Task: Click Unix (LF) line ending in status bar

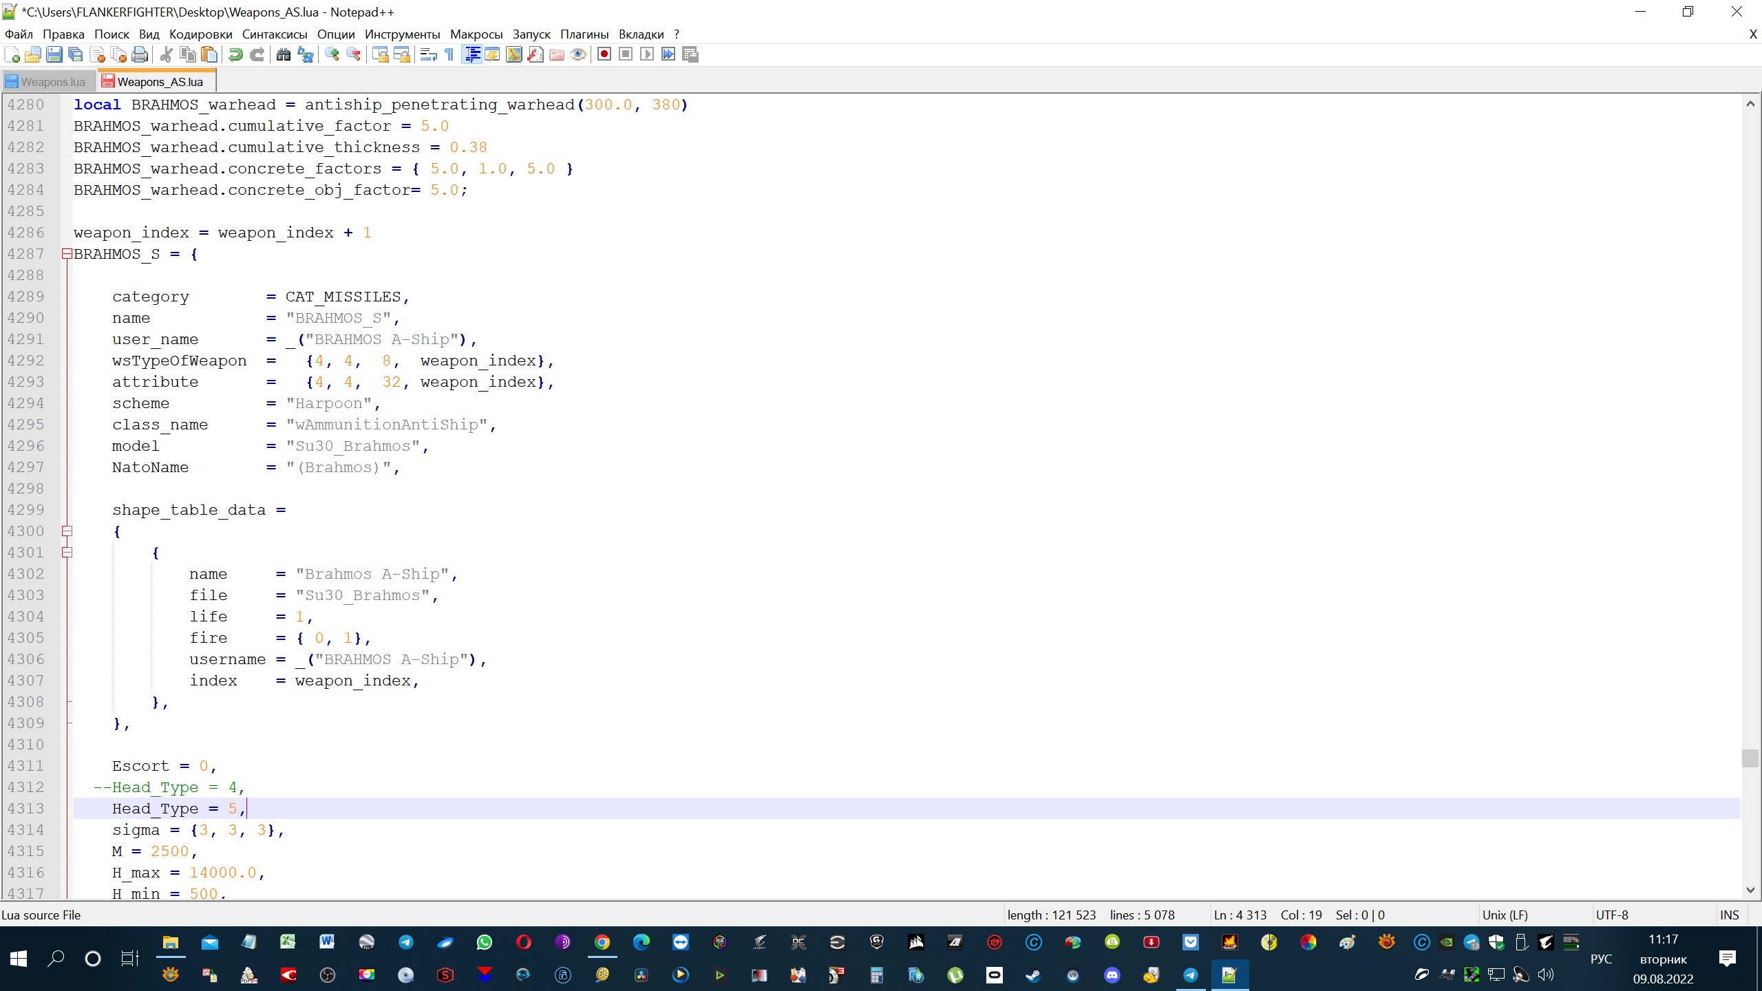Action: (x=1505, y=915)
